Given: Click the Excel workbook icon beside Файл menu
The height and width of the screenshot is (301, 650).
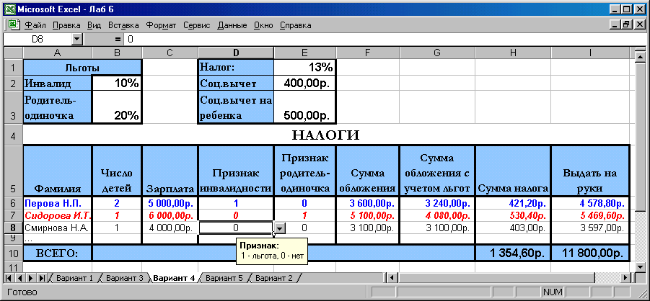Looking at the screenshot, I should [x=14, y=24].
